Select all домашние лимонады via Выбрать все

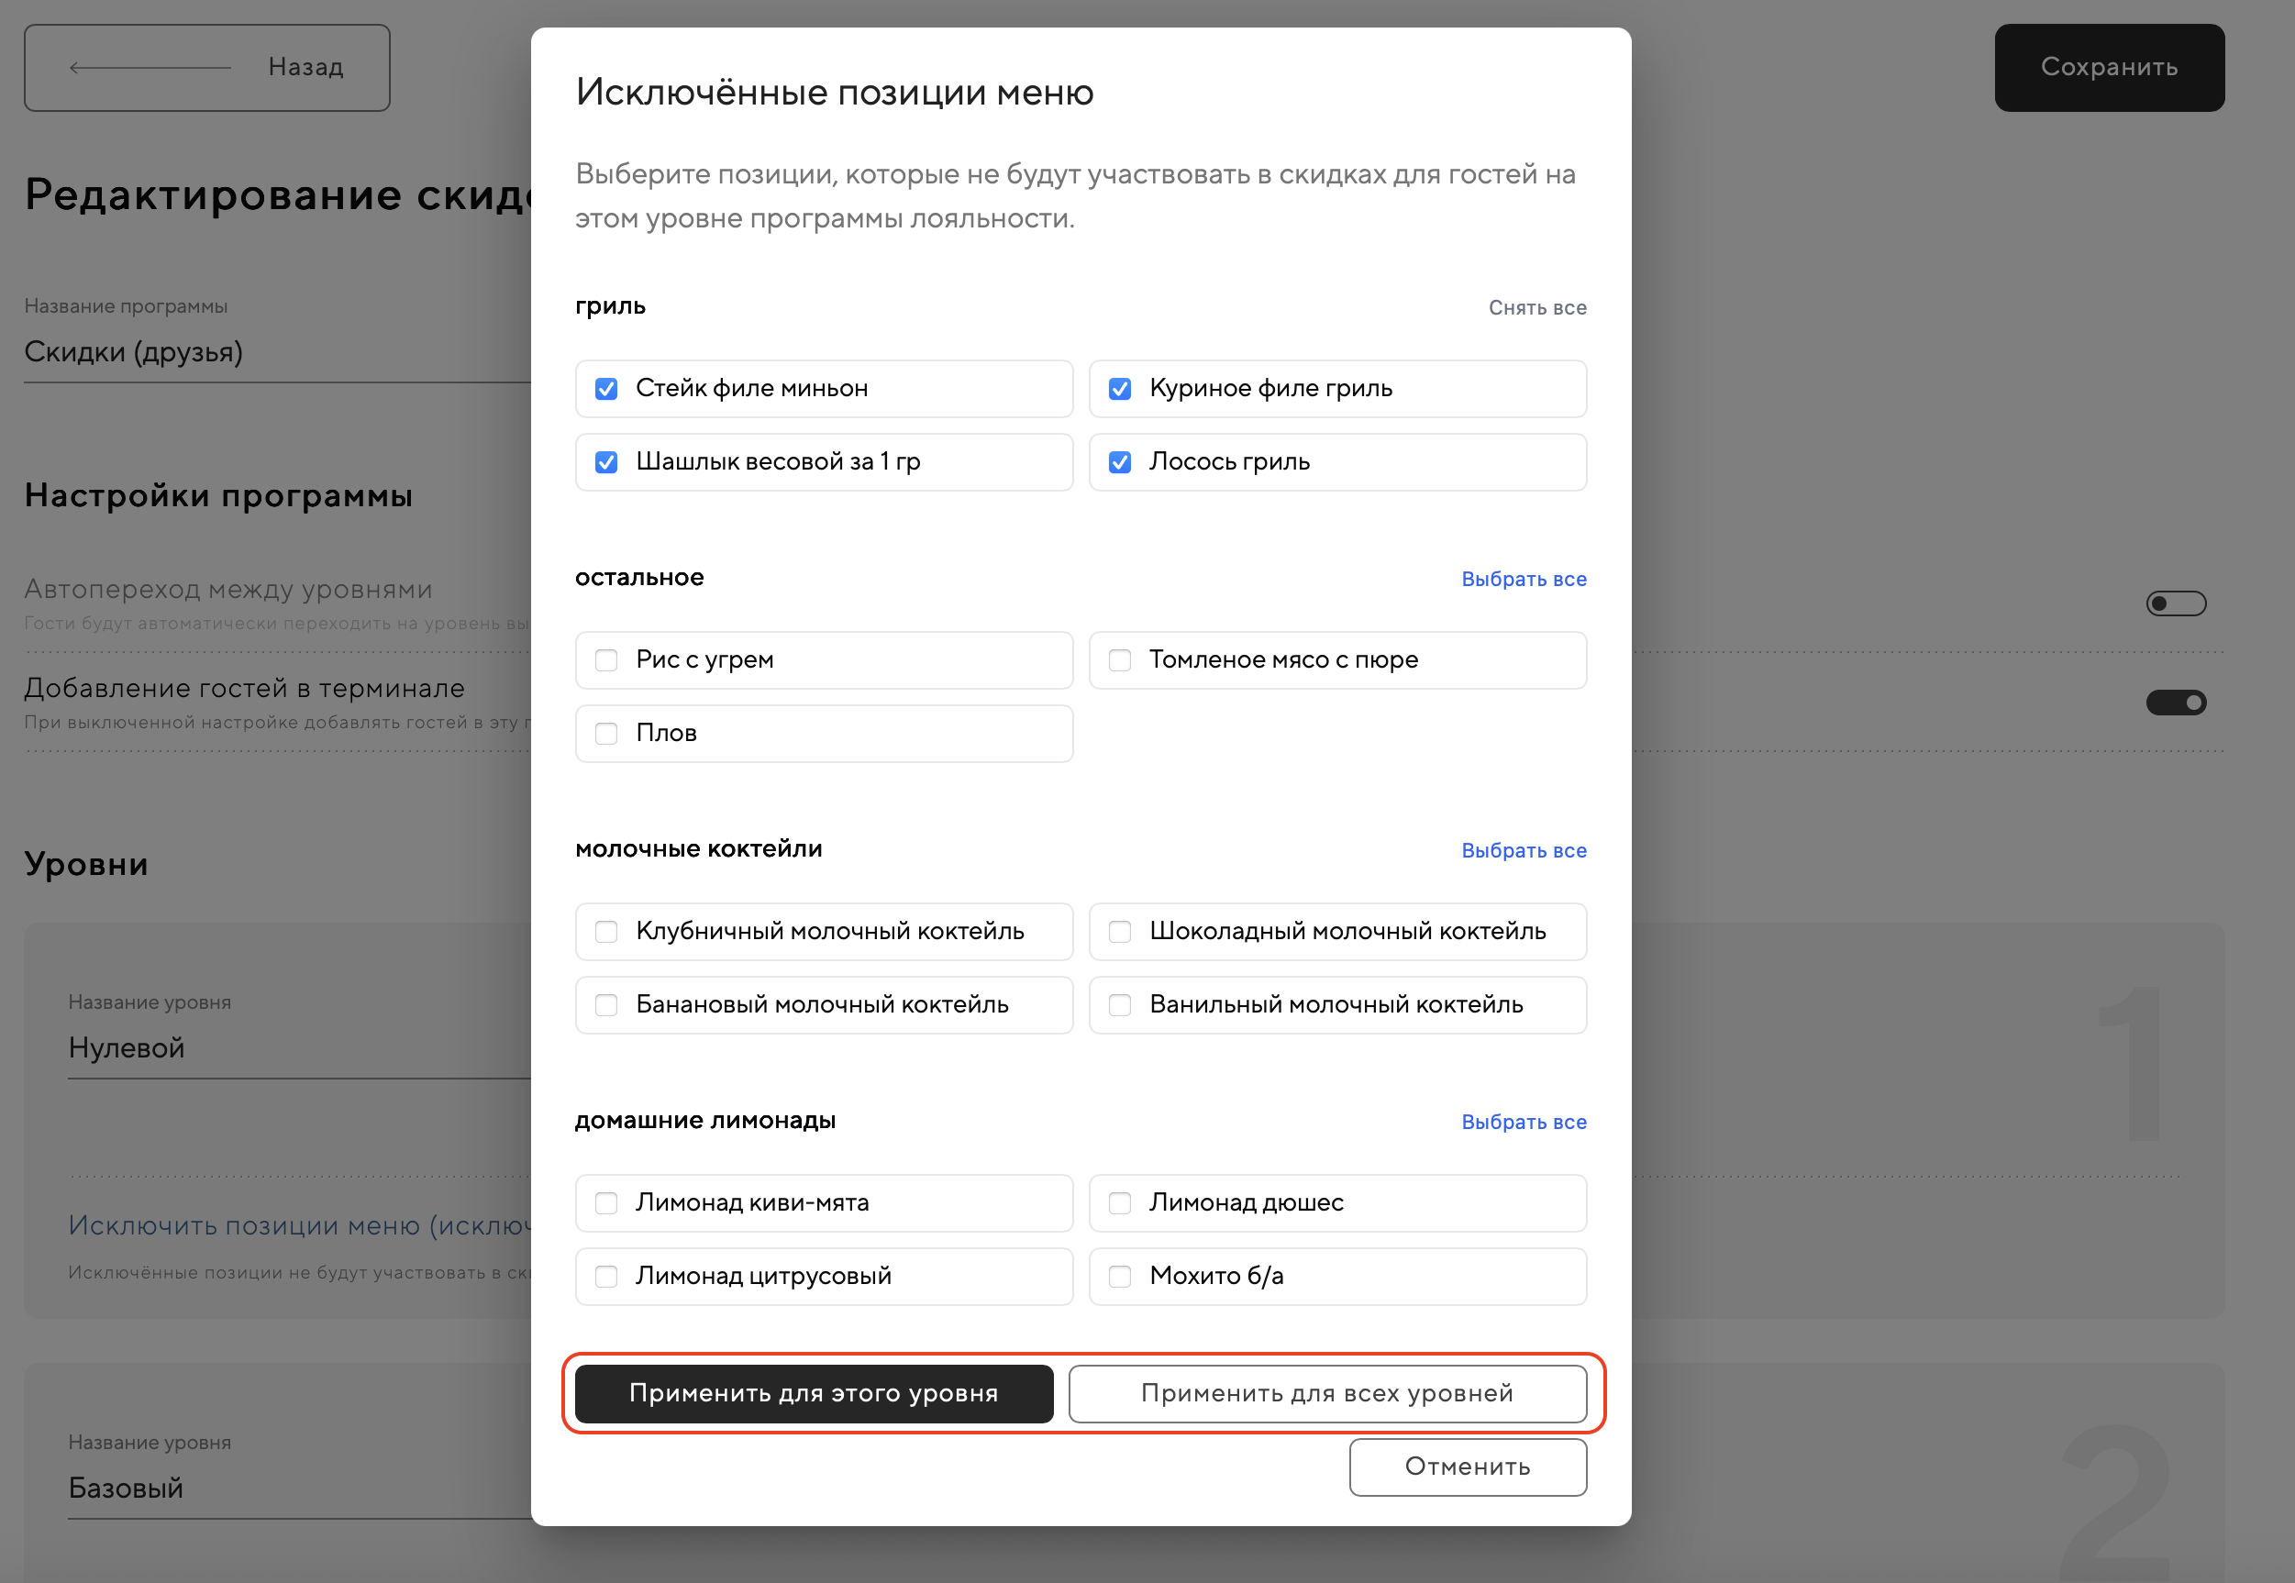coord(1524,1122)
